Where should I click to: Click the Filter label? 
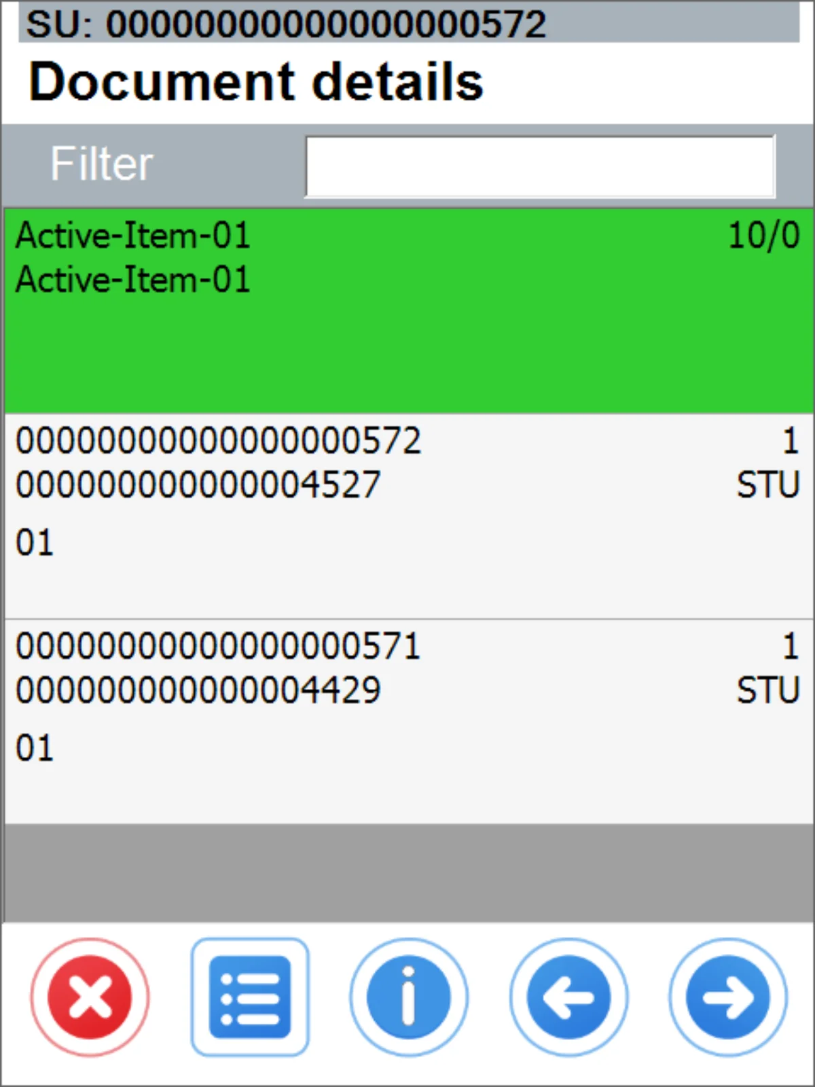tap(102, 164)
